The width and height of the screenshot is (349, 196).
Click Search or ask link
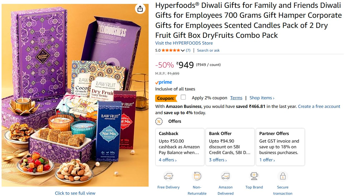click(208, 51)
